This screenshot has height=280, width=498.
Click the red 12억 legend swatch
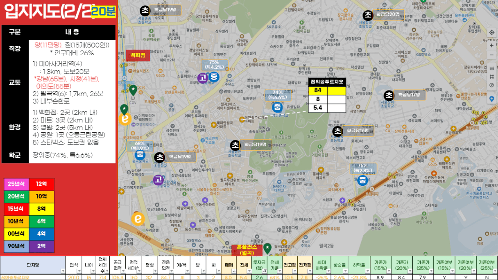point(41,184)
